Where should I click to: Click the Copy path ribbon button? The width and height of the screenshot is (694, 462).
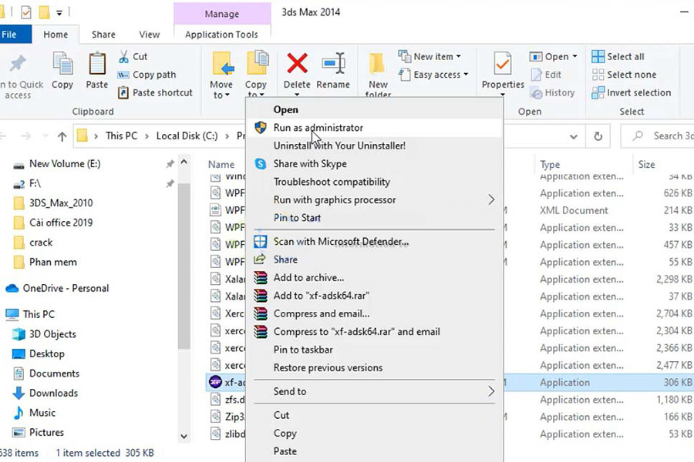(x=147, y=75)
